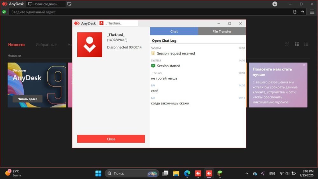The image size is (318, 179).
Task: Click the battery tray icon
Action: pos(294,173)
